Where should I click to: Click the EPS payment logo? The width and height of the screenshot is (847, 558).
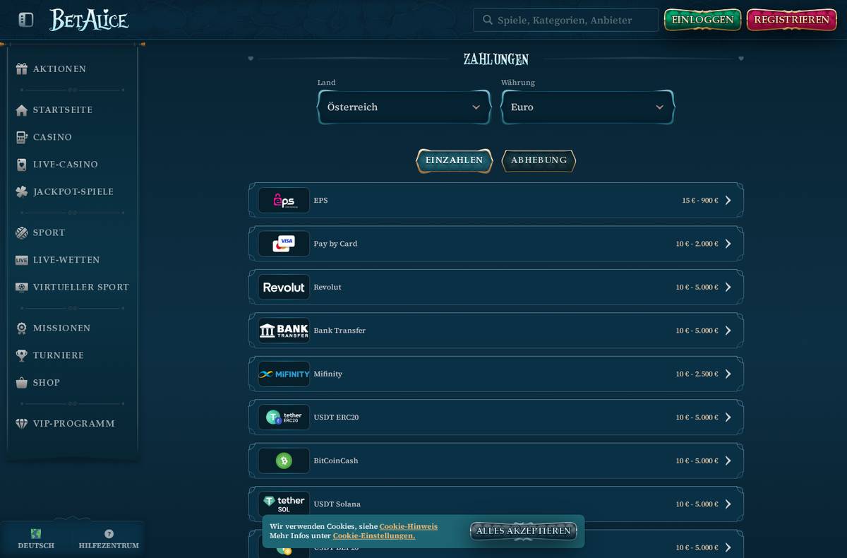pyautogui.click(x=284, y=201)
